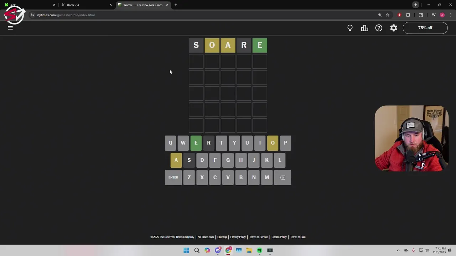Open the Cookie Policy footer link

tap(279, 237)
